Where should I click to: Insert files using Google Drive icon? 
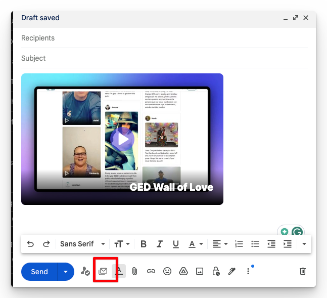(x=183, y=271)
